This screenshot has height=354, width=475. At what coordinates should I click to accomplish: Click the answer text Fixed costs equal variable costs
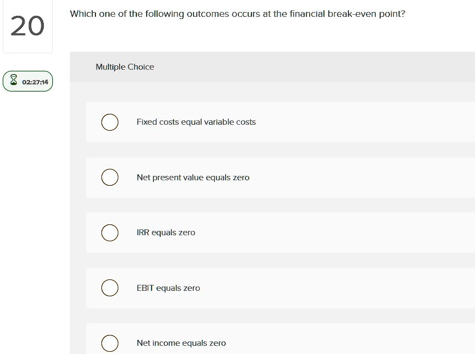point(196,122)
